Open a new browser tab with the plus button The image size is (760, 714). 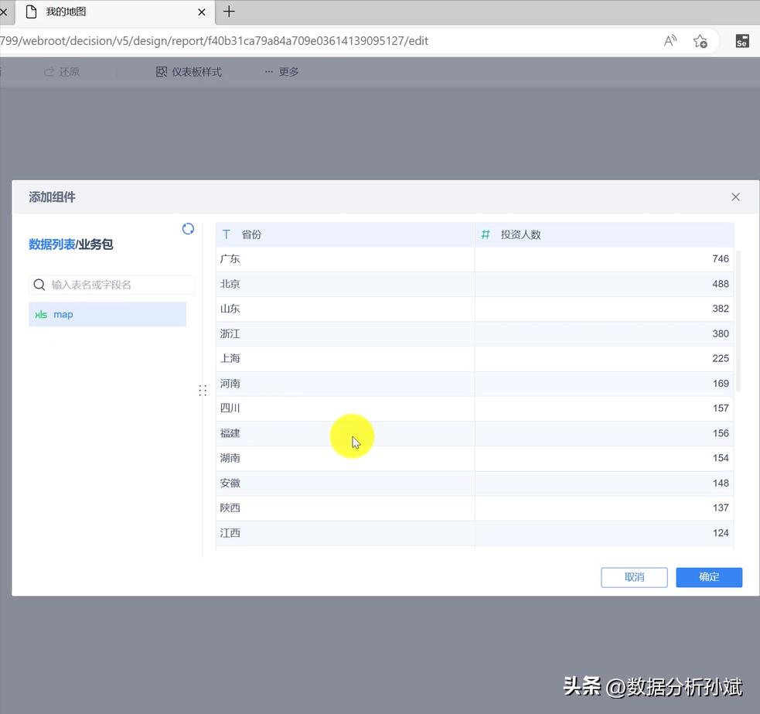point(228,12)
